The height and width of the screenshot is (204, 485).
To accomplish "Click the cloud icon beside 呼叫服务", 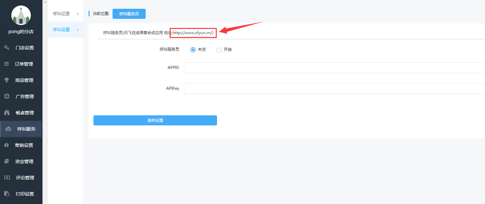I will tap(8, 129).
